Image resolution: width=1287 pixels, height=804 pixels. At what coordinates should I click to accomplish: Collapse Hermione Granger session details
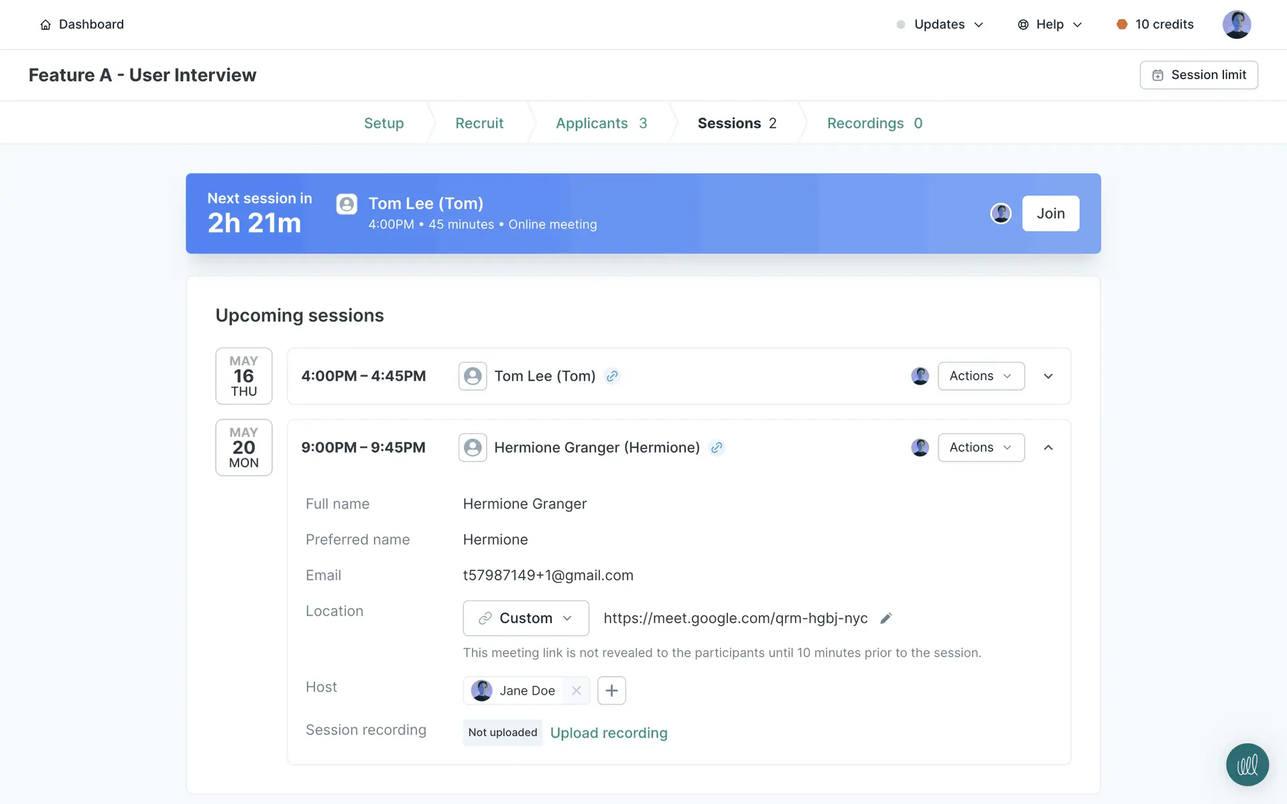coord(1048,448)
